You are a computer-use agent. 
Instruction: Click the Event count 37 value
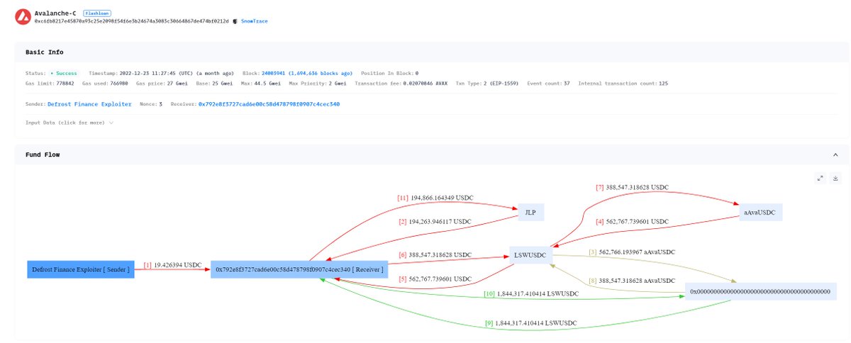pyautogui.click(x=565, y=83)
